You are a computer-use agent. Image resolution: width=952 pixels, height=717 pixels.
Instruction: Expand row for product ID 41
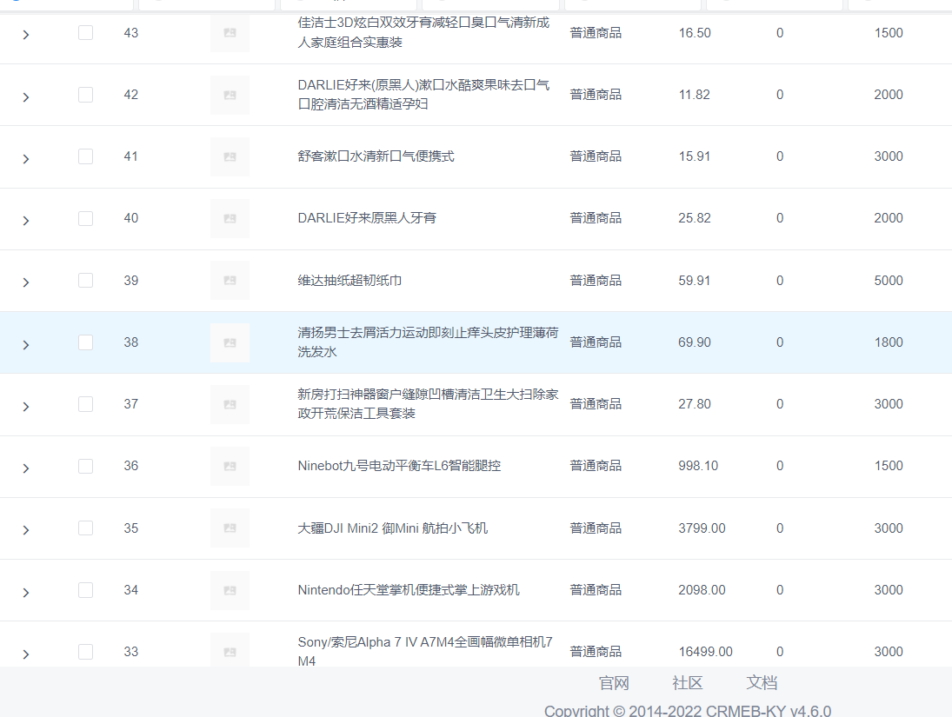click(25, 159)
